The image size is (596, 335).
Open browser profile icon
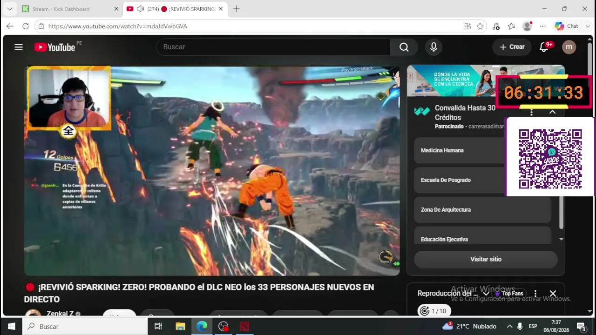point(527,27)
